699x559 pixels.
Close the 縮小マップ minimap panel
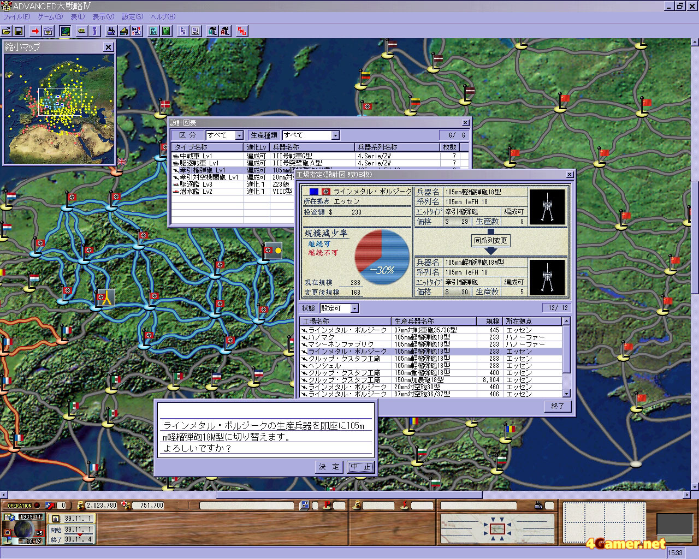(x=108, y=47)
